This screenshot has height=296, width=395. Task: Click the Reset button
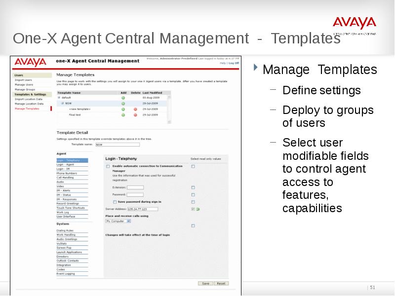(x=221, y=284)
